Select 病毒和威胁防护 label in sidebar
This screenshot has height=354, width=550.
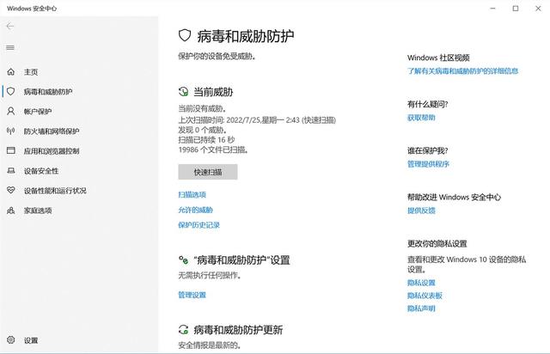[48, 92]
